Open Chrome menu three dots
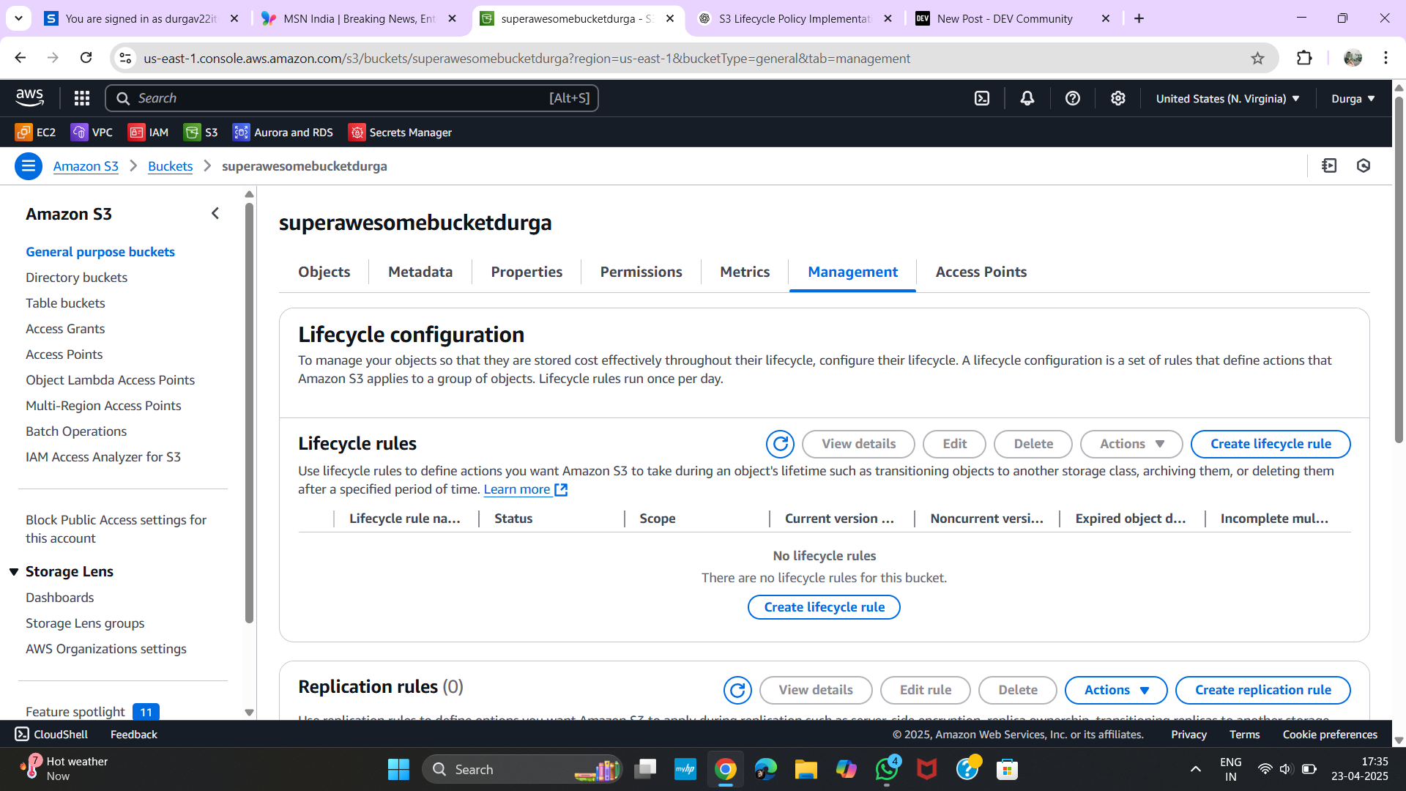The image size is (1406, 791). point(1385,58)
